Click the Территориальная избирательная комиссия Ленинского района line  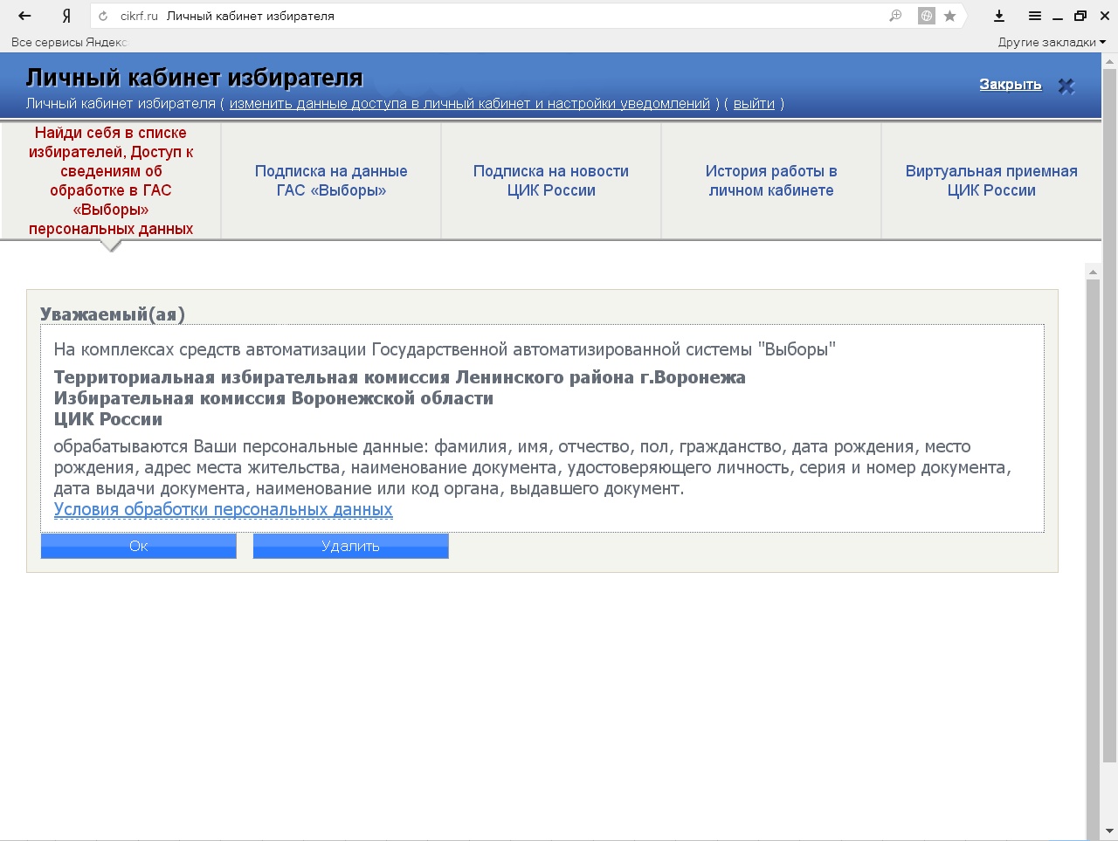(400, 377)
